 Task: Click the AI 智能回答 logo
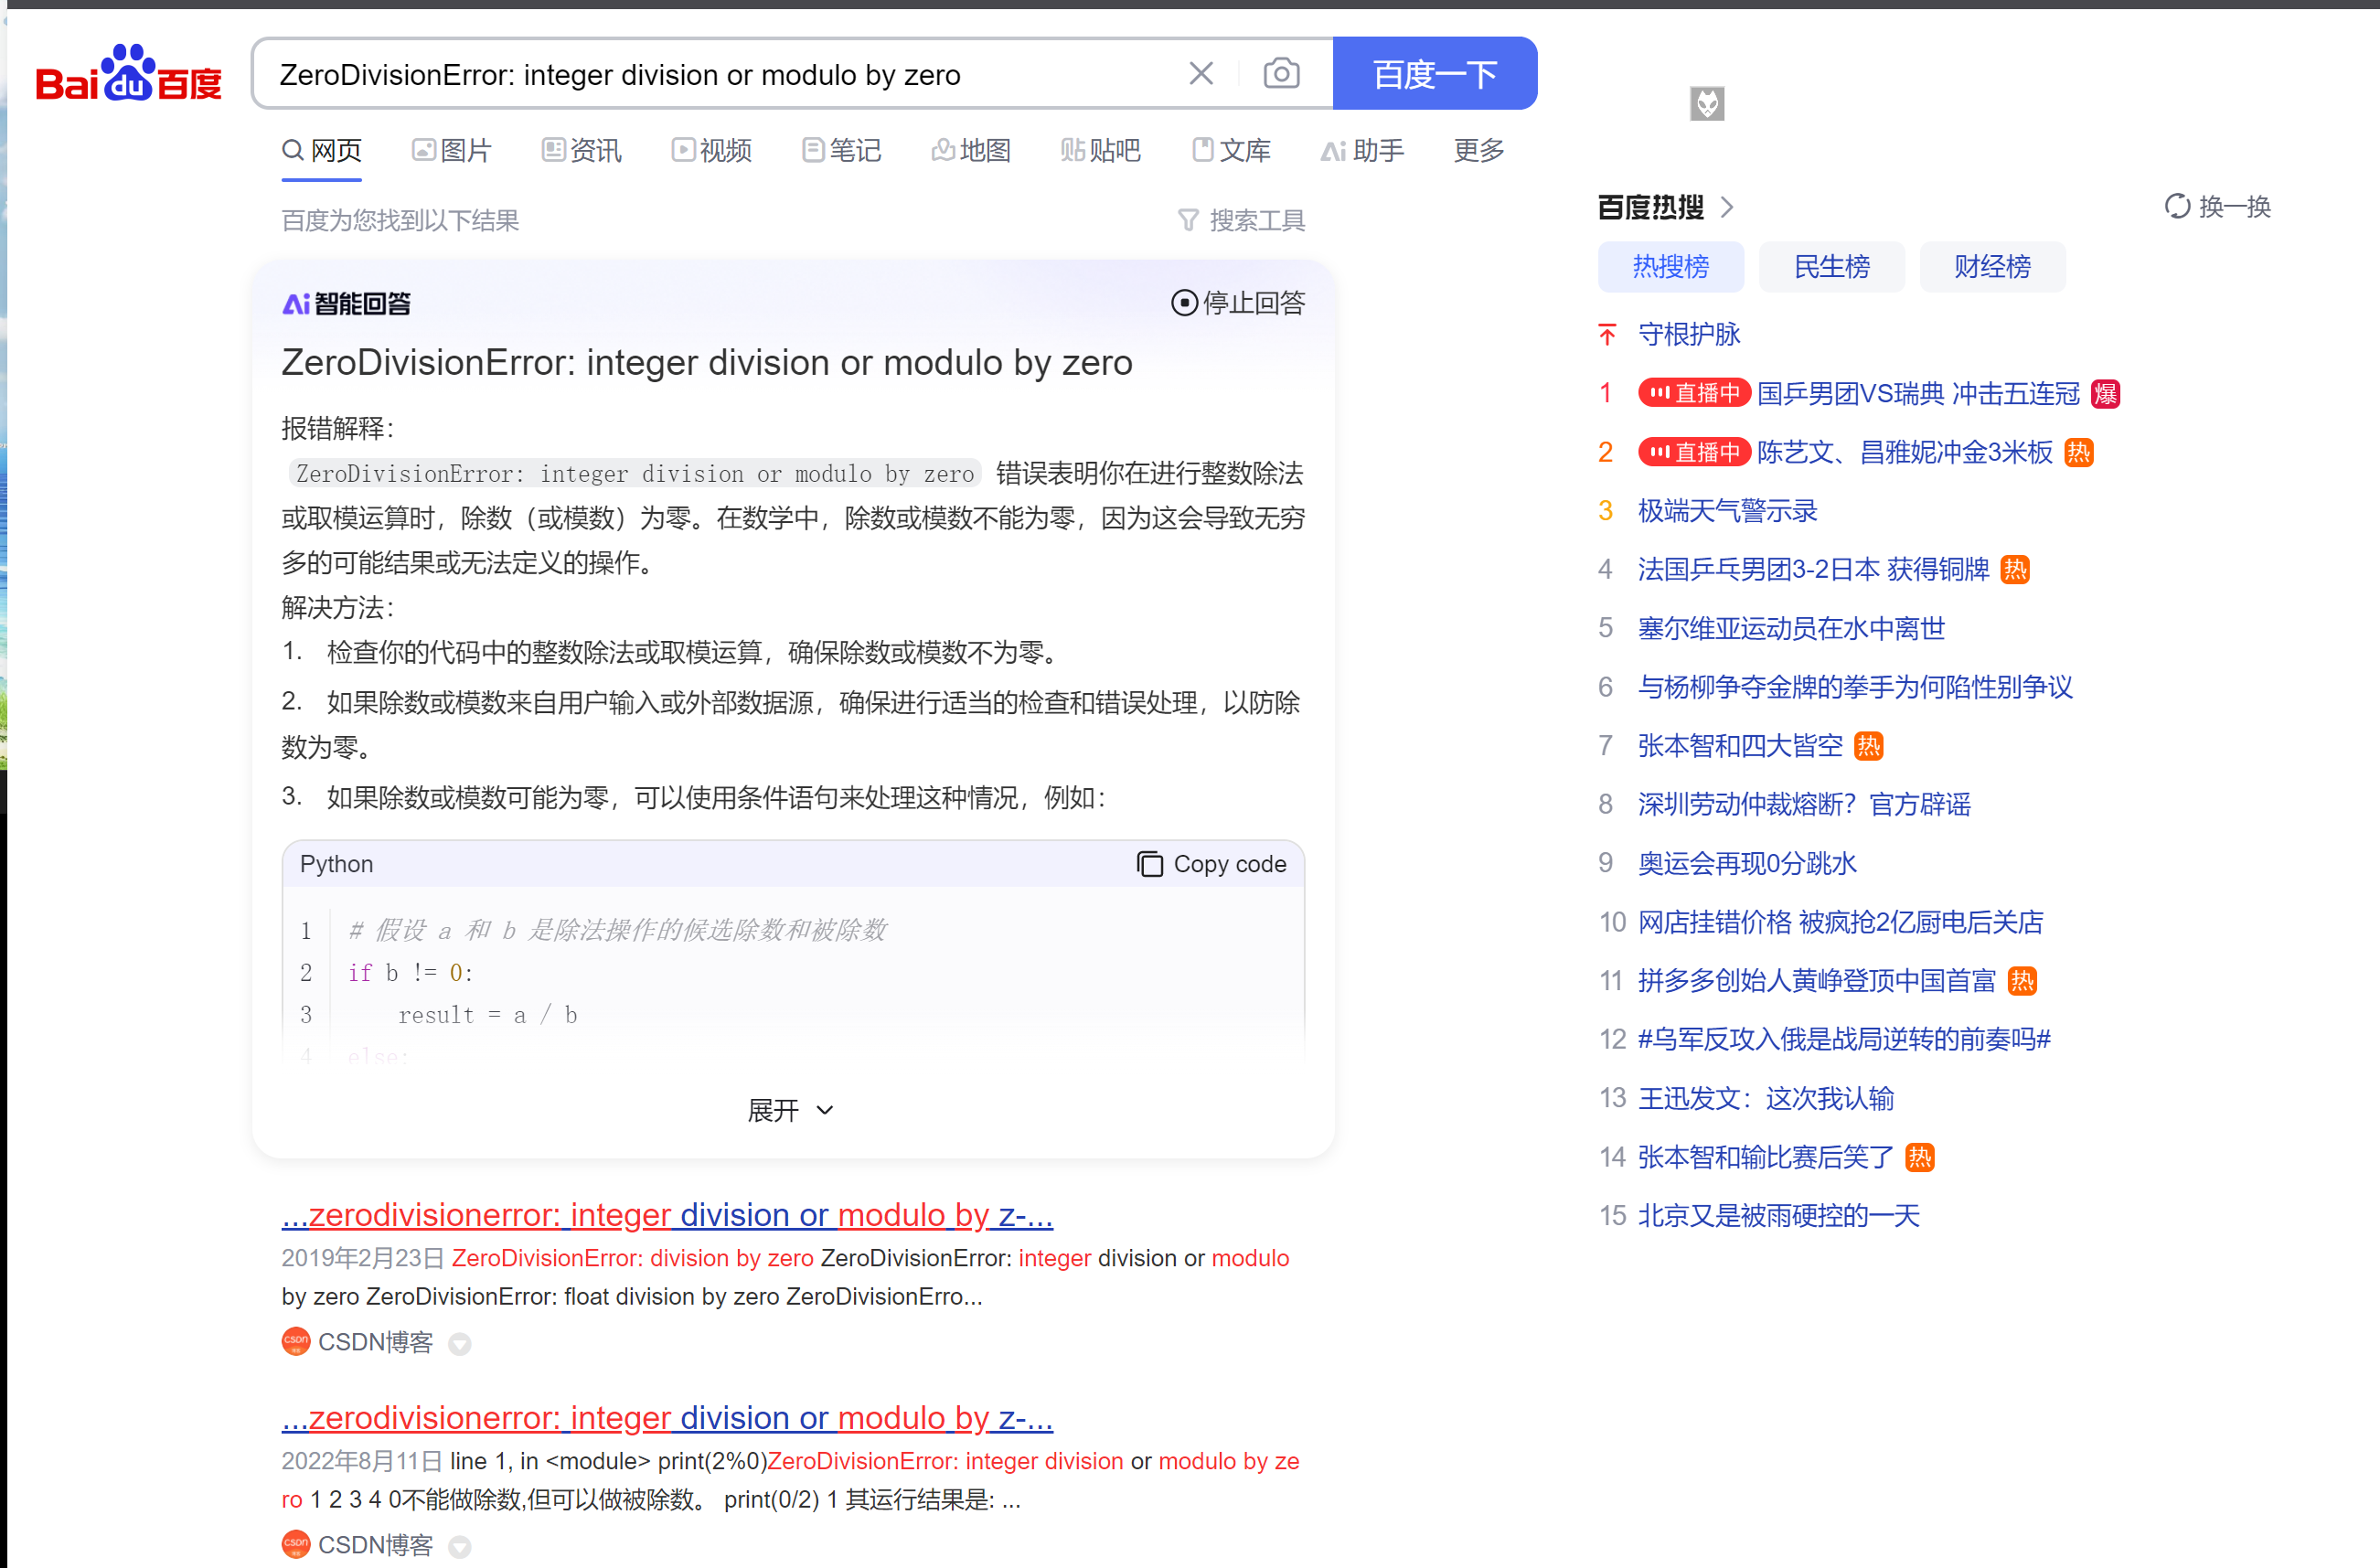(x=347, y=303)
